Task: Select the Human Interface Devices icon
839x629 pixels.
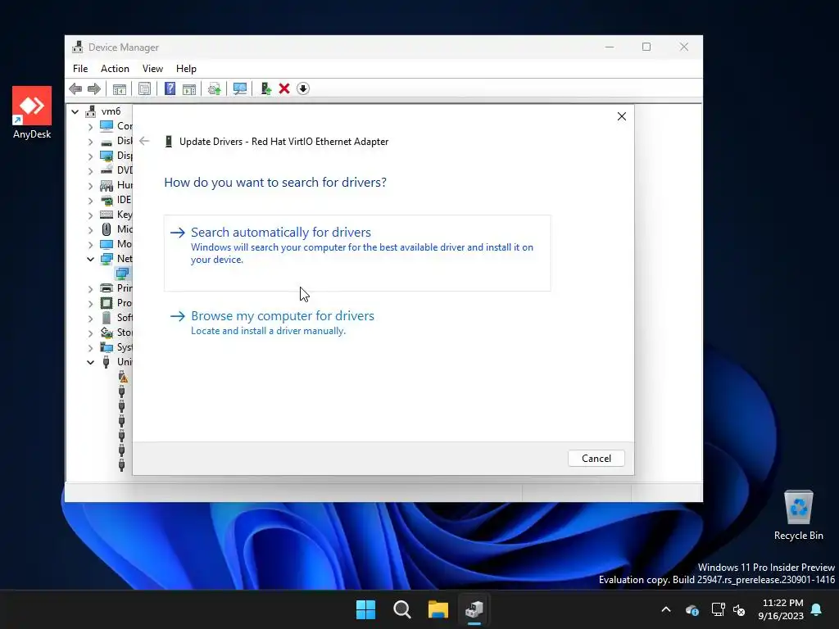Action: coord(107,185)
